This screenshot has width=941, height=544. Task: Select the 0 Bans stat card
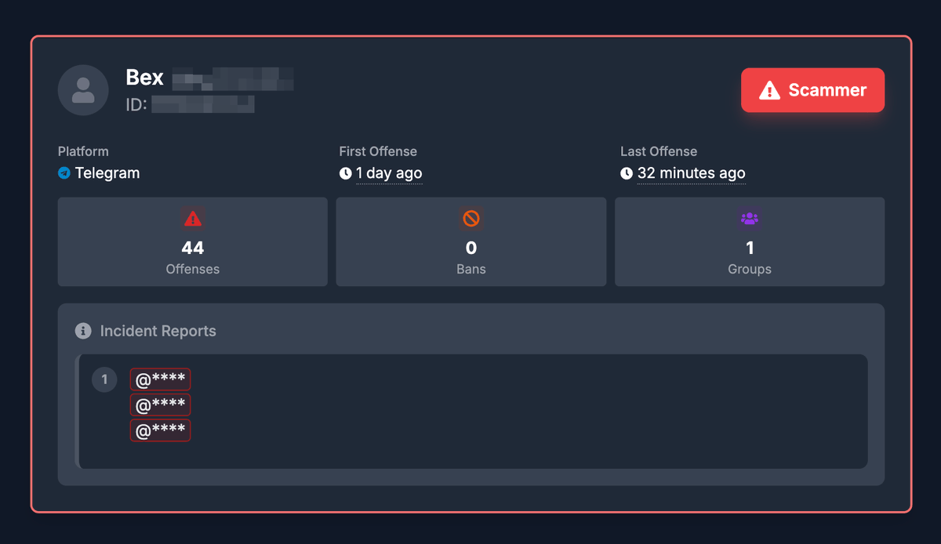coord(471,241)
